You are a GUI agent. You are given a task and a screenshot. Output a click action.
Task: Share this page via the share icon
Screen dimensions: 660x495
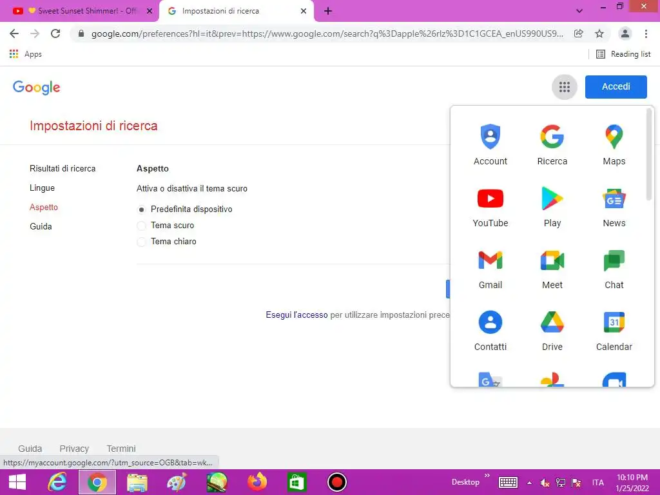[579, 34]
